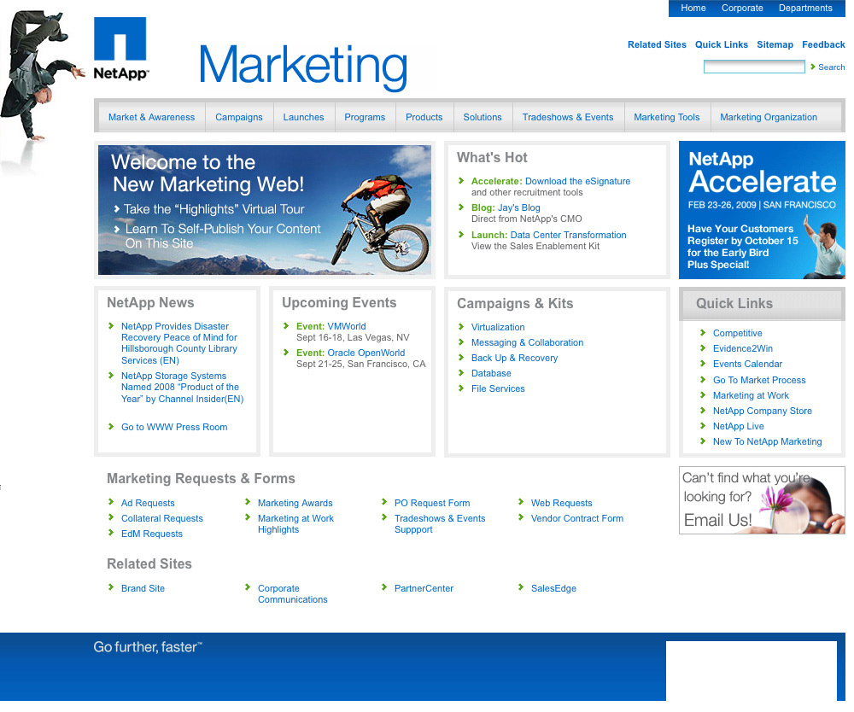
Task: Open Ad Requests form
Action: click(x=148, y=503)
